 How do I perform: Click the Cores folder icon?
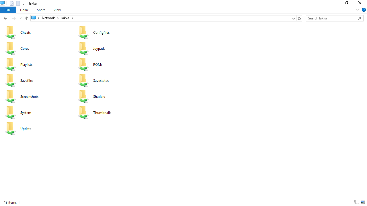click(10, 49)
